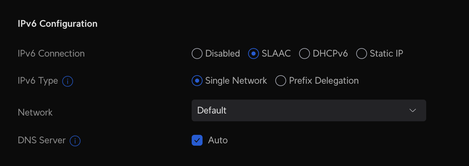Uncheck the Auto DNS Server checkbox
Image resolution: width=469 pixels, height=166 pixels.
click(197, 140)
